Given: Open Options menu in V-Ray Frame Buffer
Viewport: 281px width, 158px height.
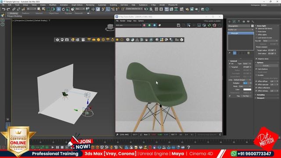Looking at the screenshot, I should click(141, 21).
